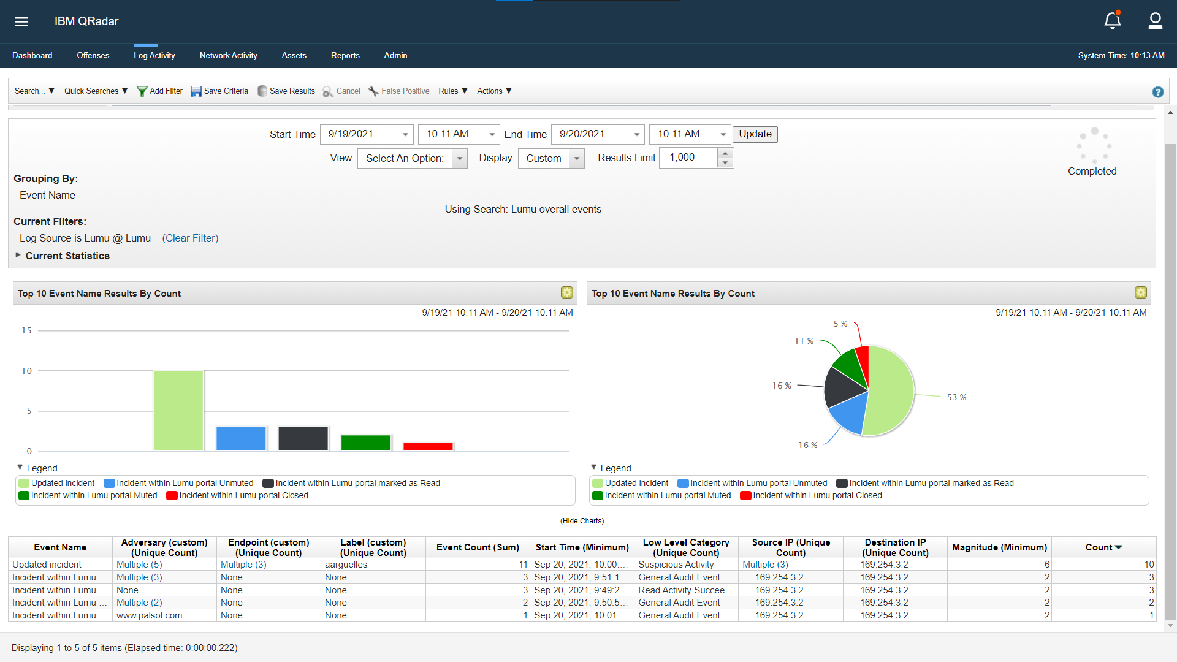Click the Read Activity Succee... cell
The height and width of the screenshot is (662, 1177).
click(686, 590)
